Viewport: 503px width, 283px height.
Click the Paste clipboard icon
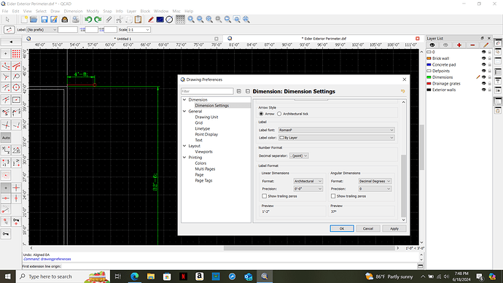(139, 20)
